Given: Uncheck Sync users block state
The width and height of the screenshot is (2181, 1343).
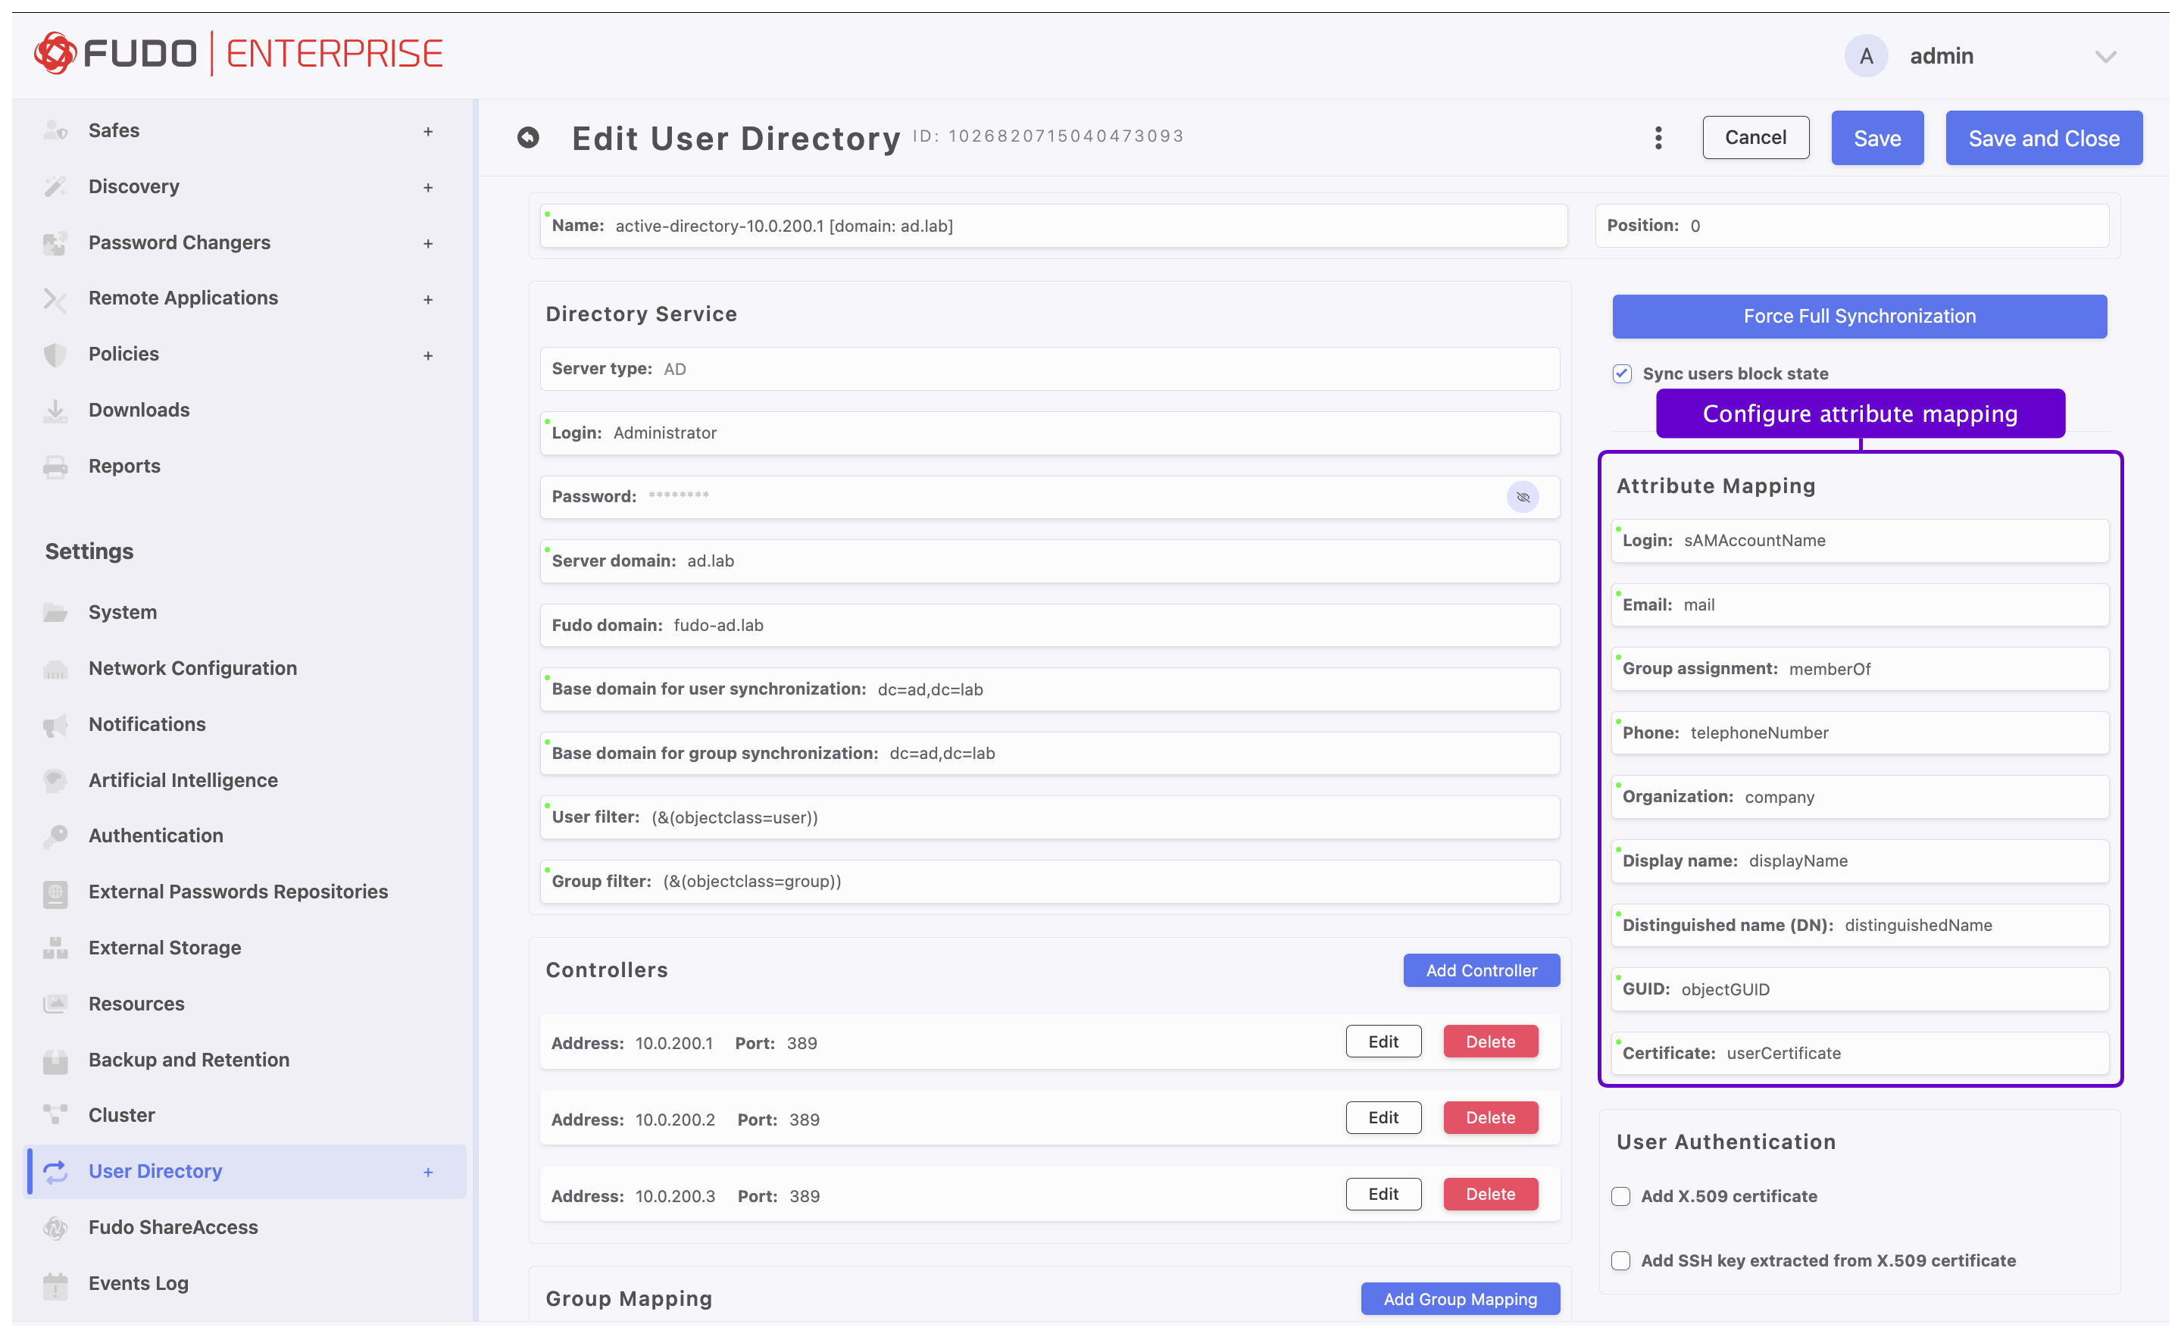Looking at the screenshot, I should [x=1621, y=373].
